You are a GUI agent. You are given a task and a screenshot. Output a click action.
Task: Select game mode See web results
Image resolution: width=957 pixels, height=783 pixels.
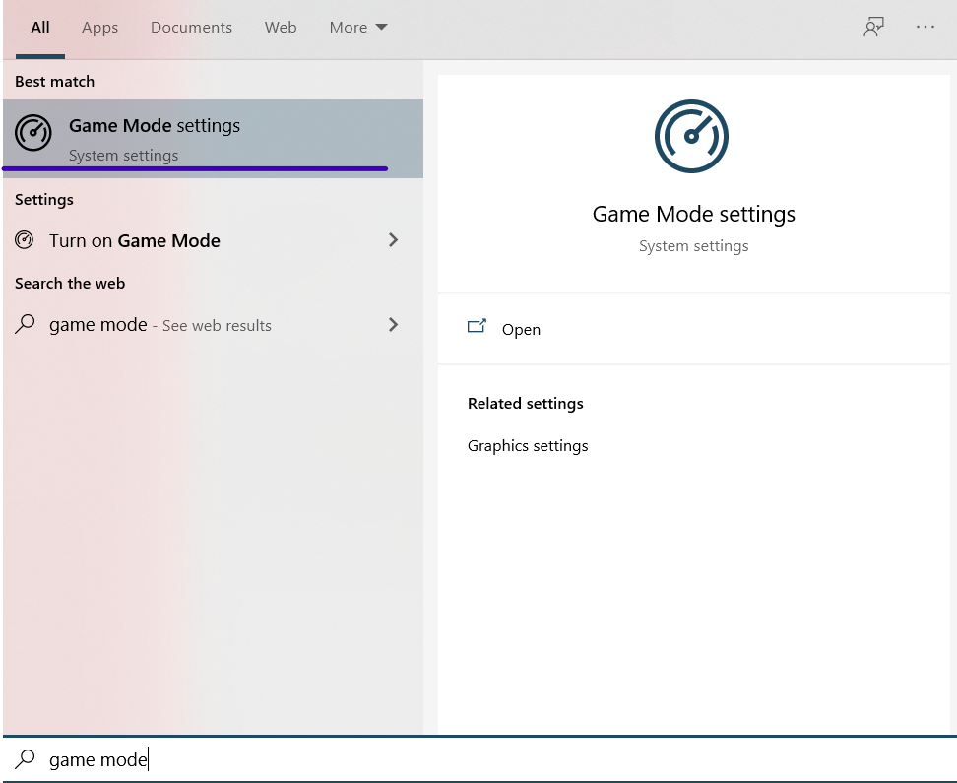(x=213, y=325)
